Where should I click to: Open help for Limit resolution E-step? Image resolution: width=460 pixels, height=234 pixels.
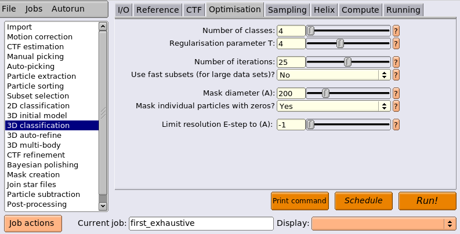click(x=396, y=125)
